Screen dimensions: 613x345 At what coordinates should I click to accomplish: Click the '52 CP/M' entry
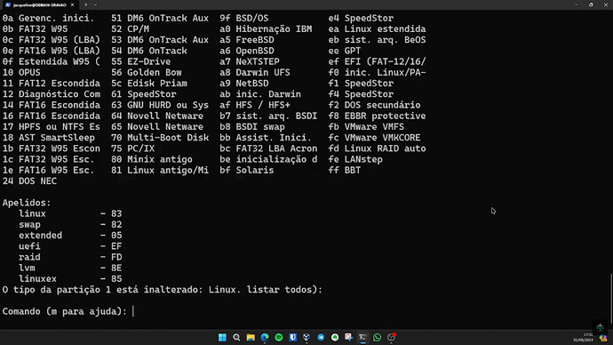point(131,29)
